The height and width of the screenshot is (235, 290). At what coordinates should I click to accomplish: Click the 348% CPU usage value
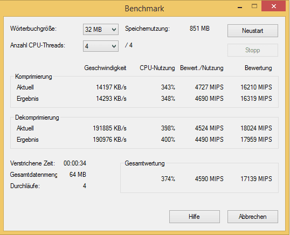pyautogui.click(x=168, y=98)
